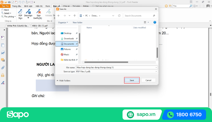Click Hide Folders expander

point(63,81)
